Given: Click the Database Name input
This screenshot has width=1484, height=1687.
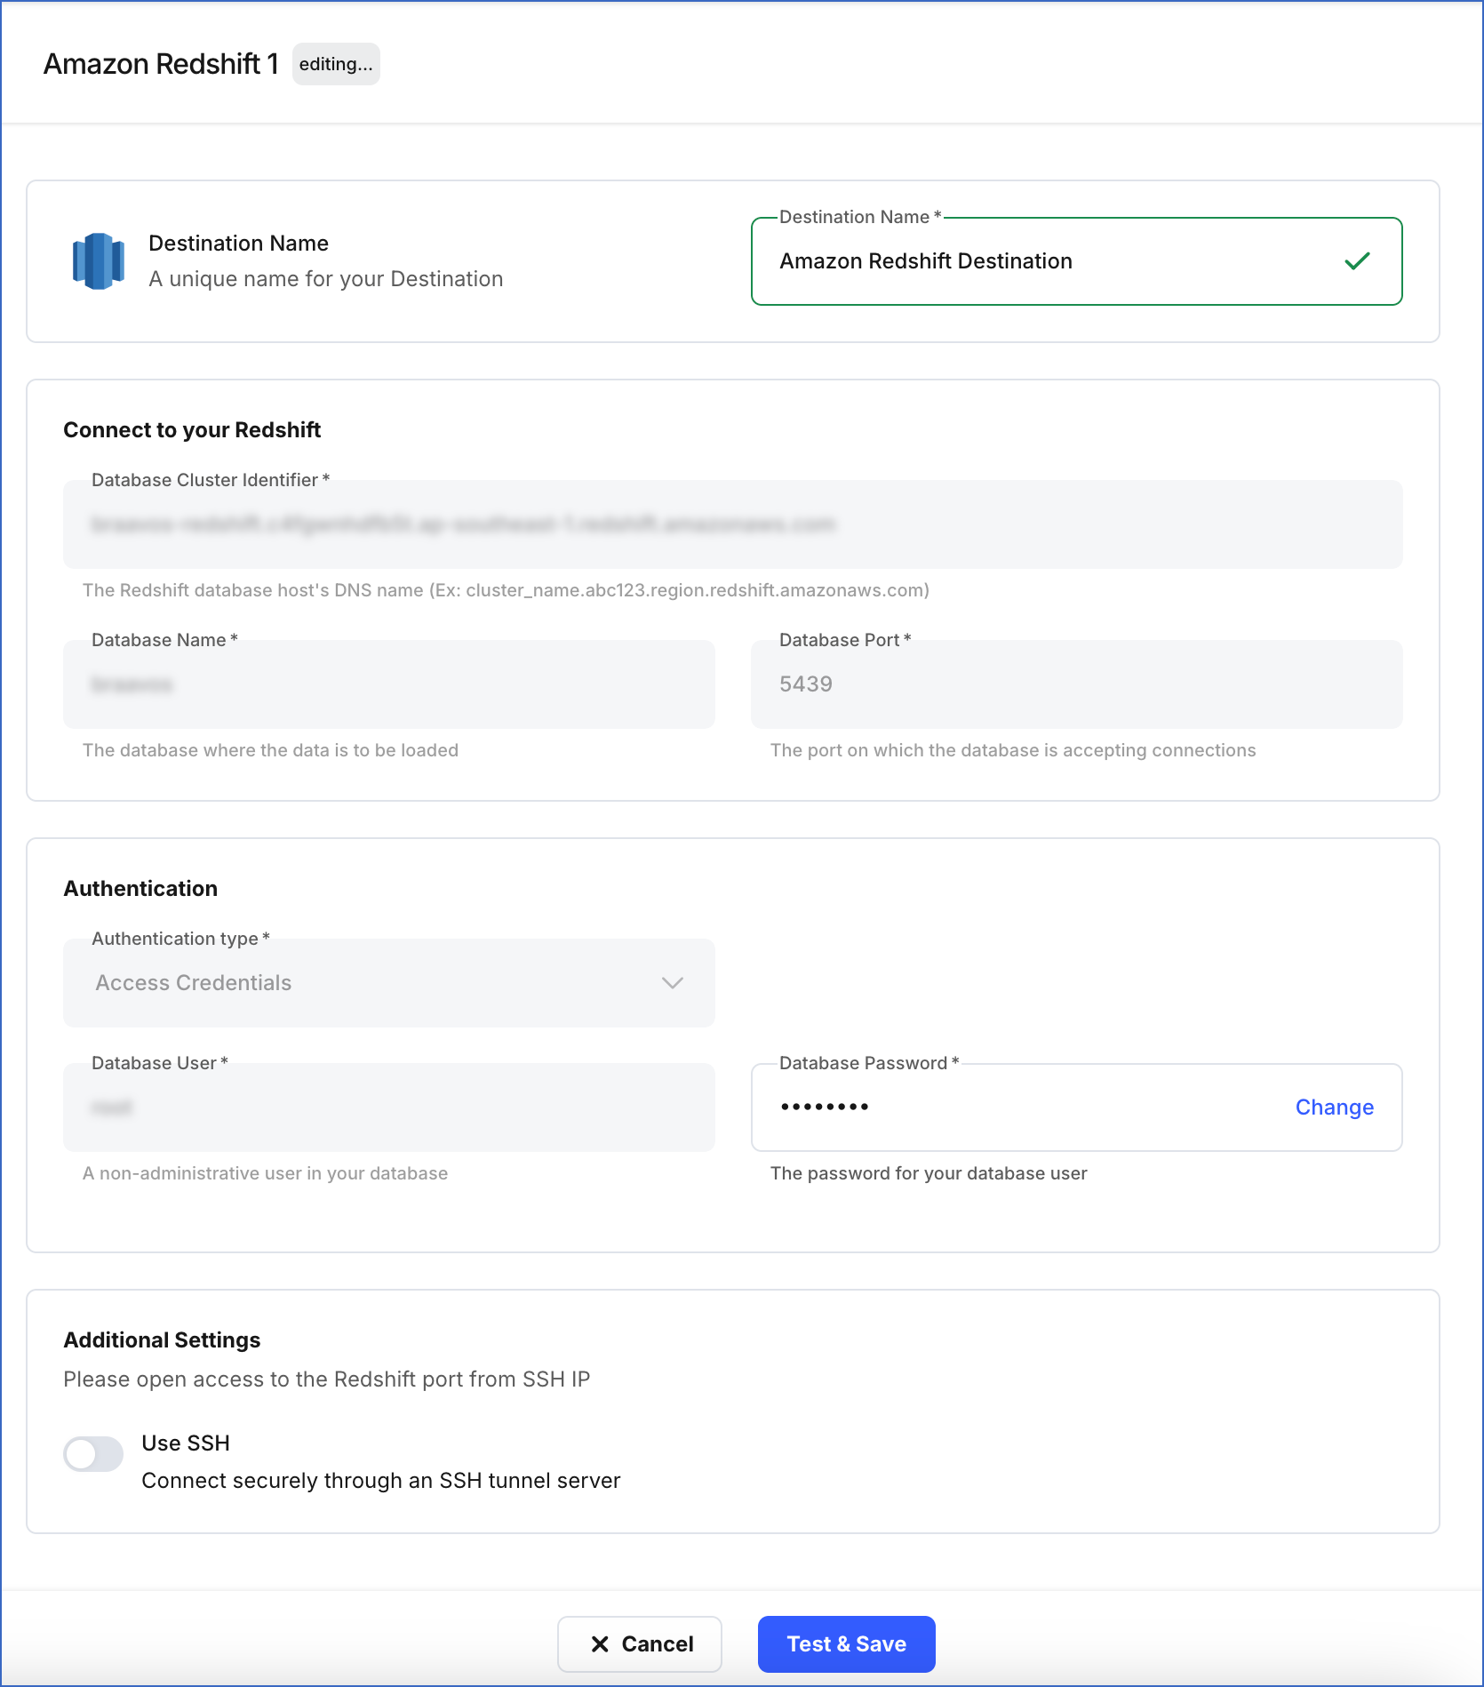Looking at the screenshot, I should (x=388, y=684).
